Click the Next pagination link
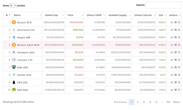This screenshot has height=110, width=183. [176, 102]
